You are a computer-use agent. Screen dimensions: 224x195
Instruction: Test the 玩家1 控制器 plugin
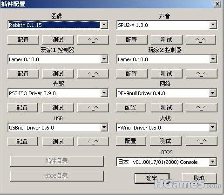[x=58, y=73]
